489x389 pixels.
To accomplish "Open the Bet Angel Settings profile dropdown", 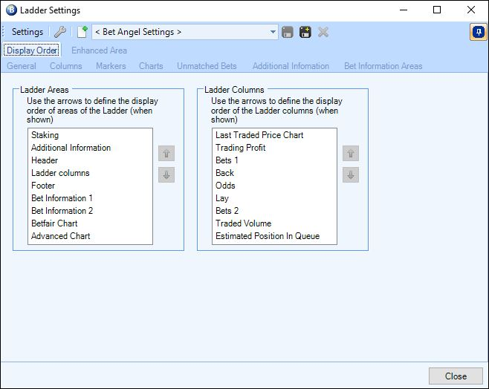I will pyautogui.click(x=185, y=32).
